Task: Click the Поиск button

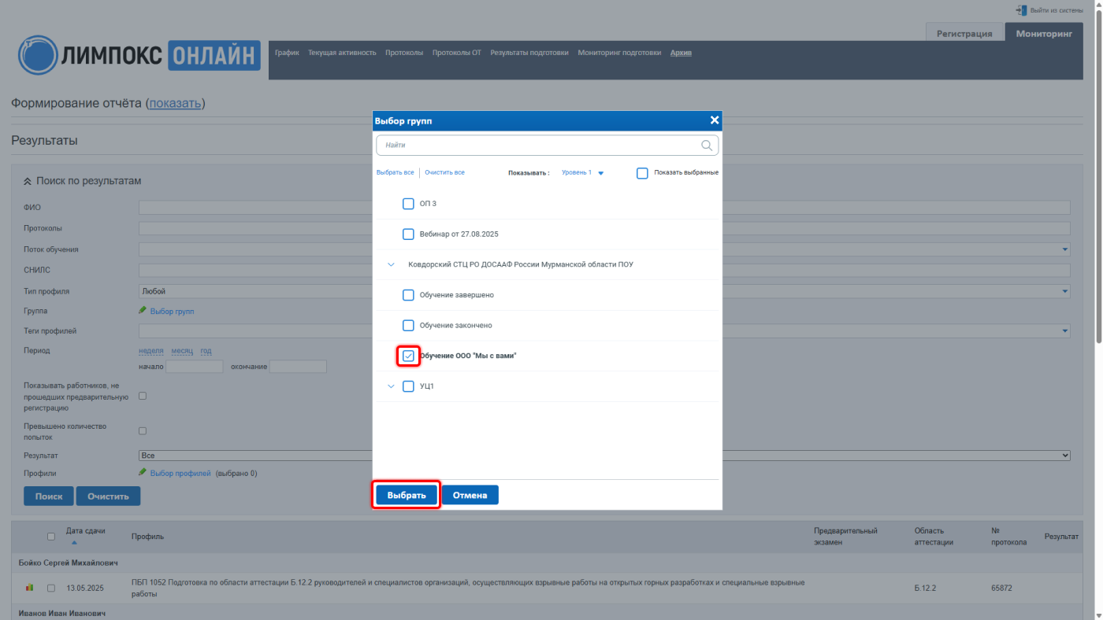Action: click(x=49, y=496)
